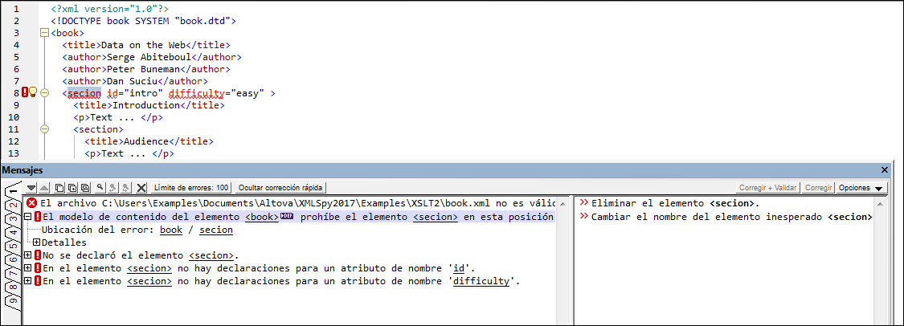Click 'Límite de errores: 100' button

tap(190, 188)
